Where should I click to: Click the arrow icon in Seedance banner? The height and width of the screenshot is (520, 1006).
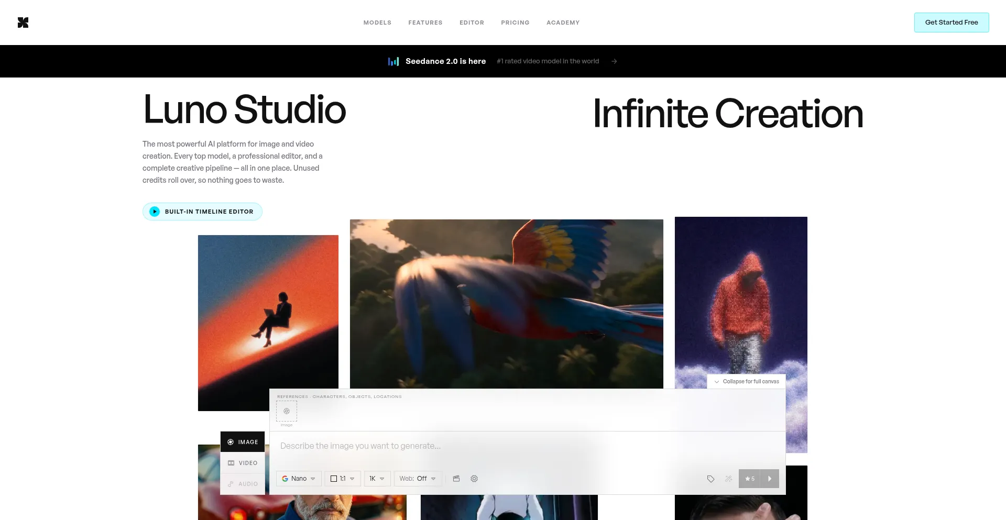tap(614, 61)
